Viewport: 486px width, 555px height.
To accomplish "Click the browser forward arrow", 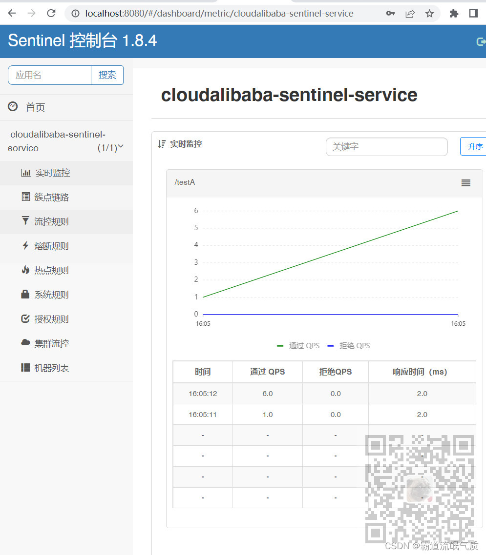I will pos(32,14).
